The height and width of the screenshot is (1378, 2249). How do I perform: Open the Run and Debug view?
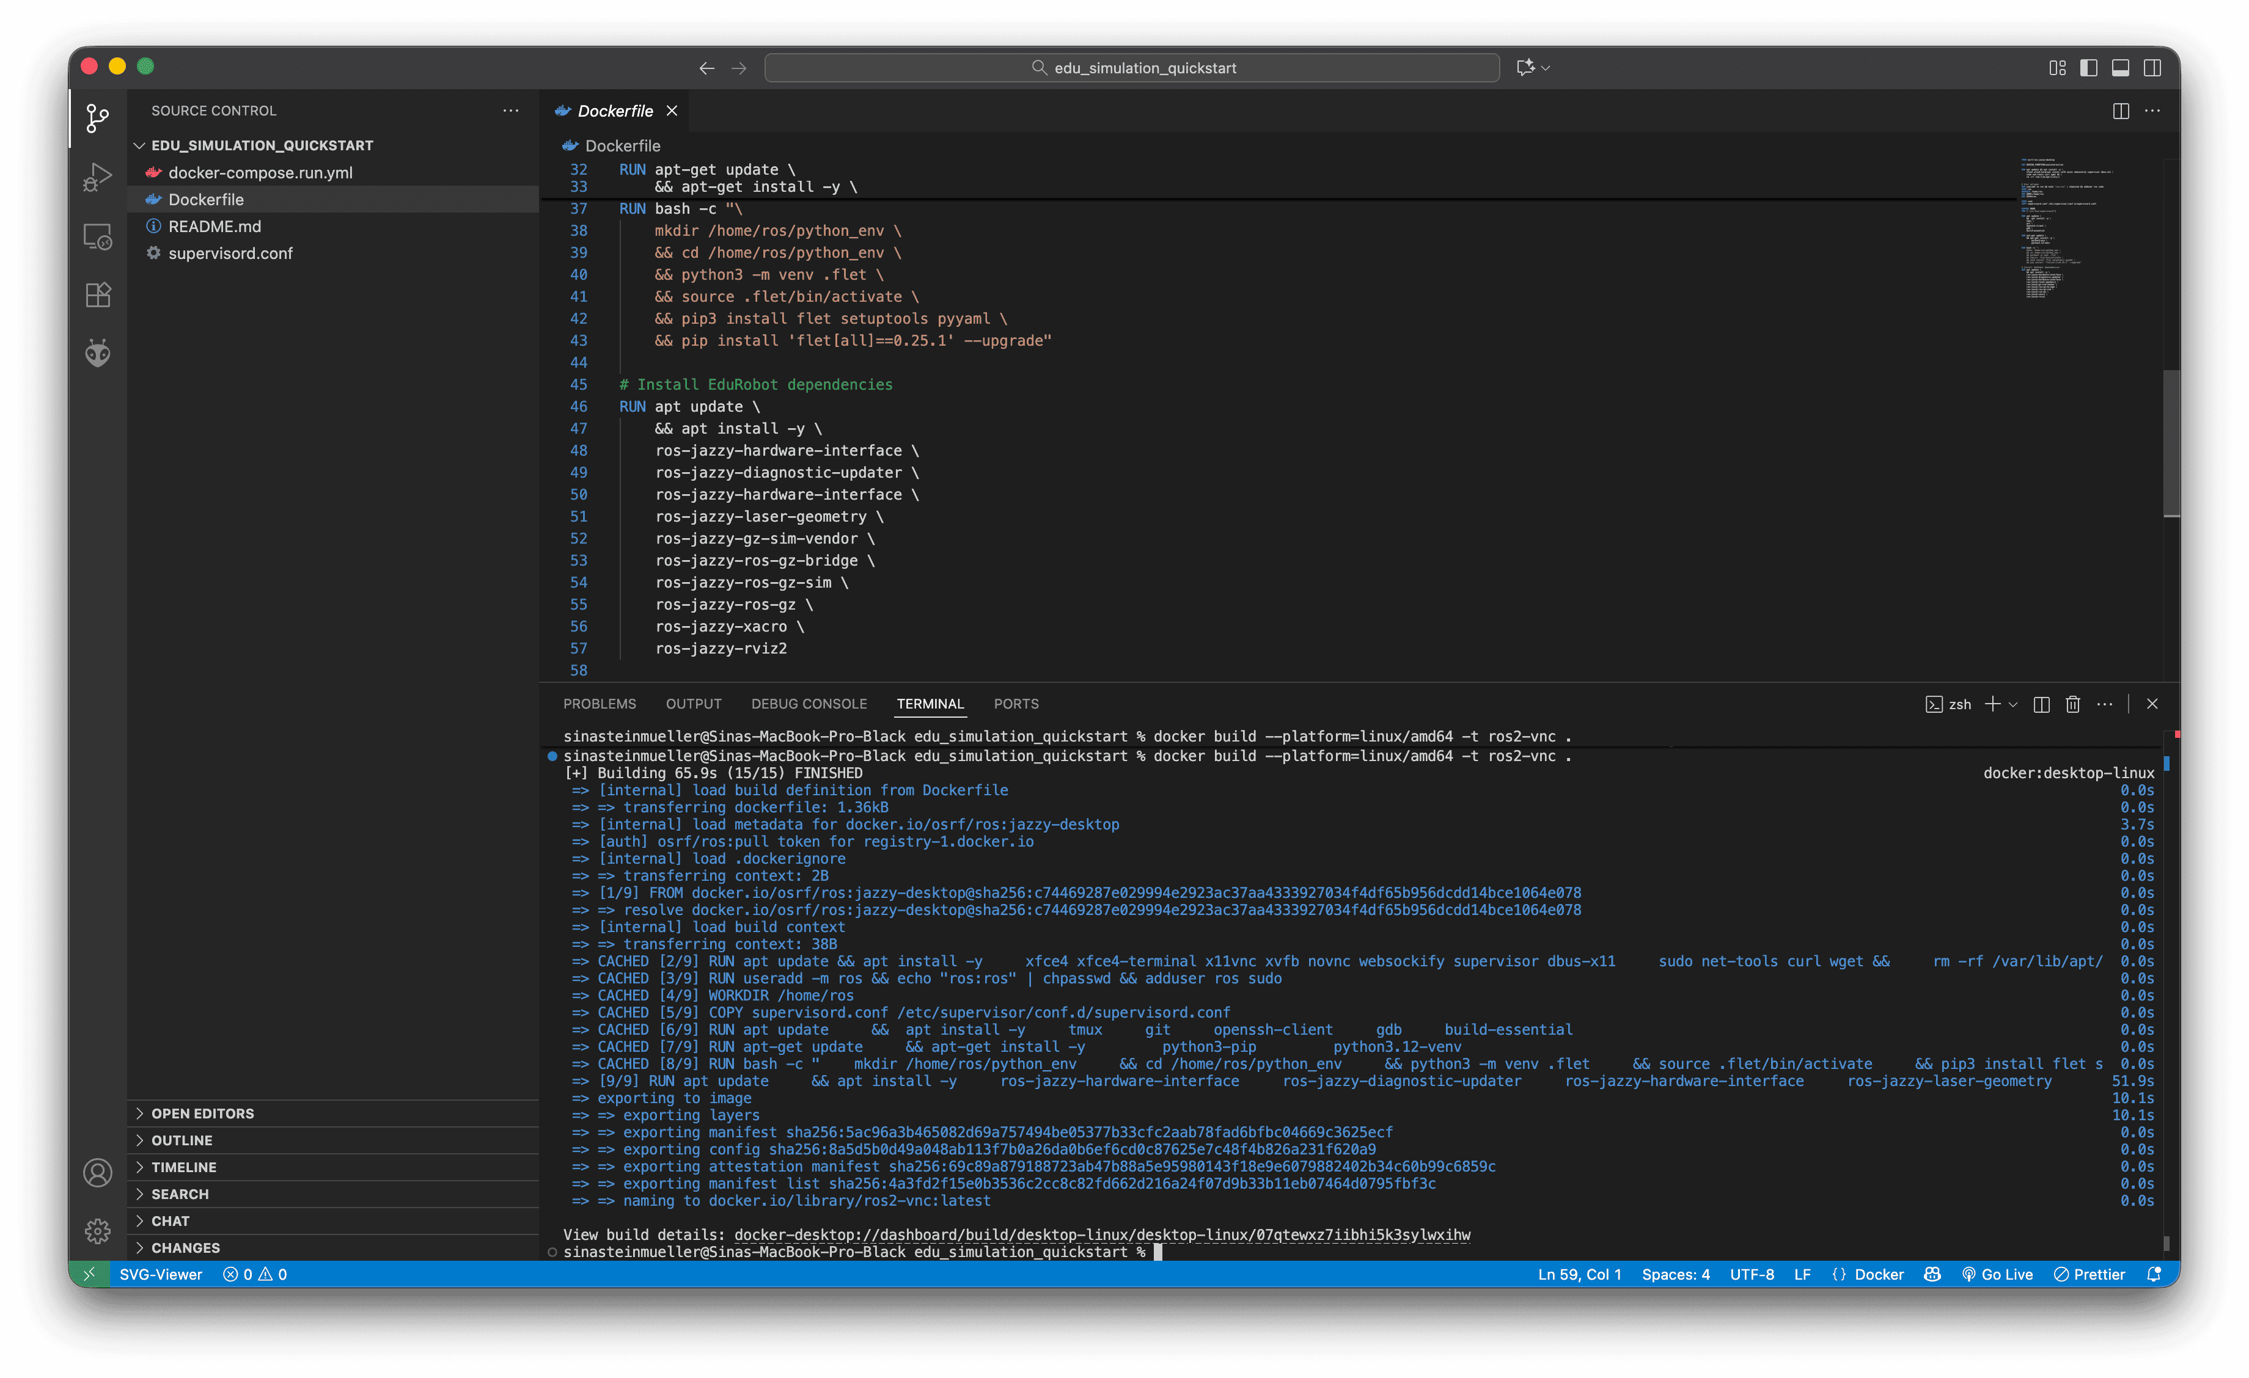coord(98,176)
